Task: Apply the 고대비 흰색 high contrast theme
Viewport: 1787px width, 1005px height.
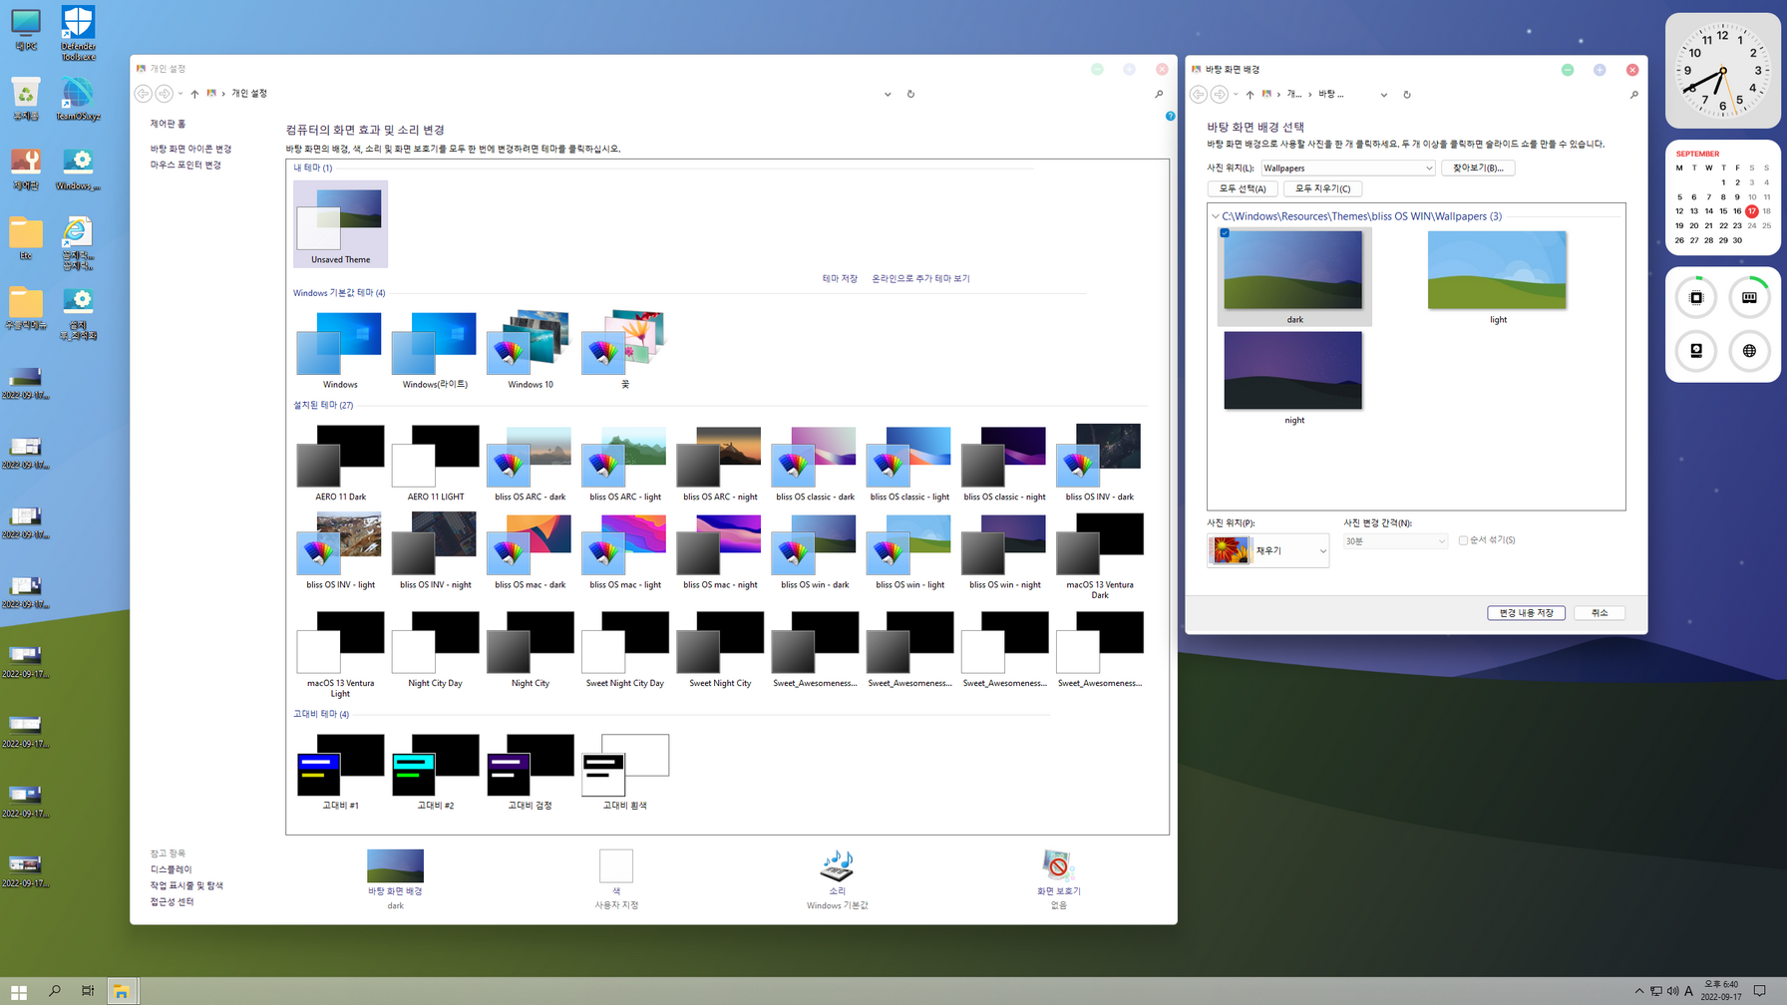Action: click(625, 772)
